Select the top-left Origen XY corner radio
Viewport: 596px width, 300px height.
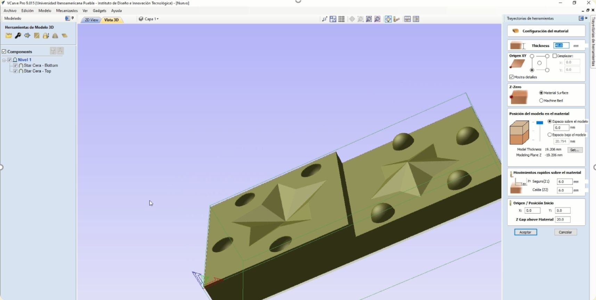coord(532,56)
